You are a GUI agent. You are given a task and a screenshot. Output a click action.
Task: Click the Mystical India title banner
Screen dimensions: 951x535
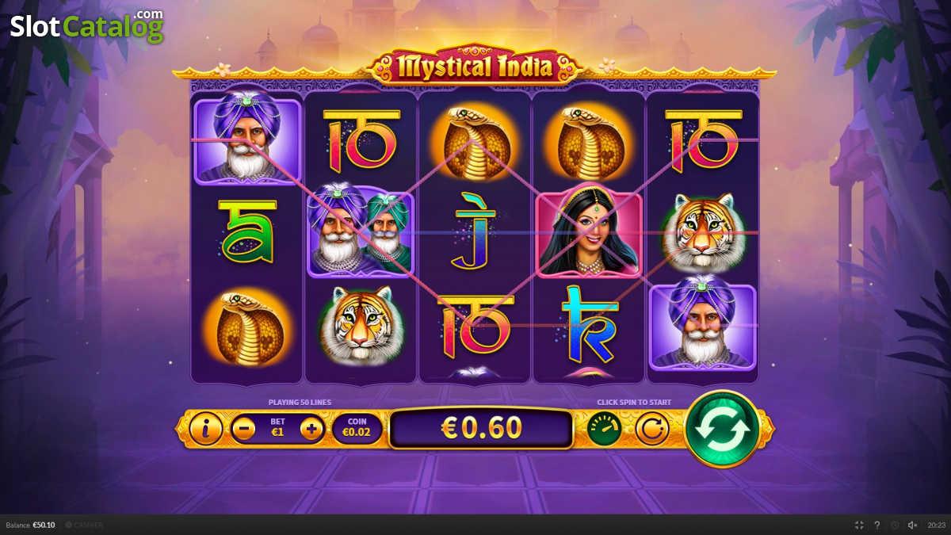click(x=475, y=66)
